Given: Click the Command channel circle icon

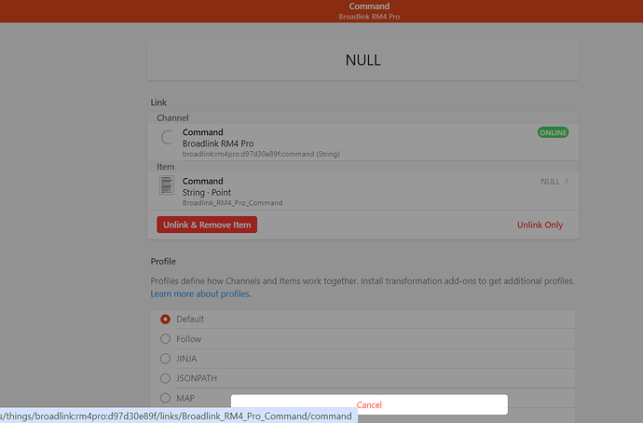Looking at the screenshot, I should (x=167, y=137).
